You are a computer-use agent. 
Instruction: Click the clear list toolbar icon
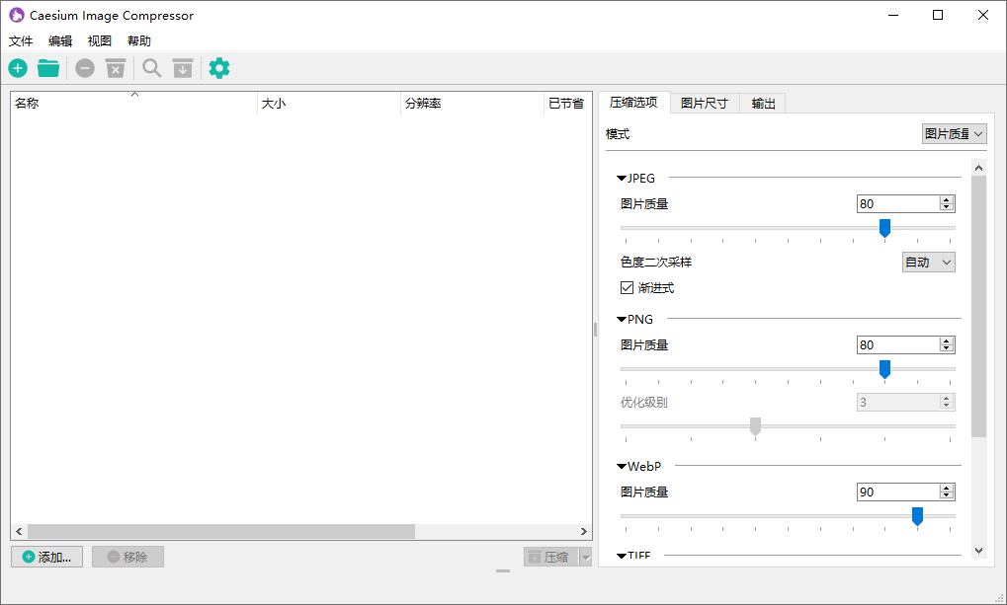click(116, 68)
